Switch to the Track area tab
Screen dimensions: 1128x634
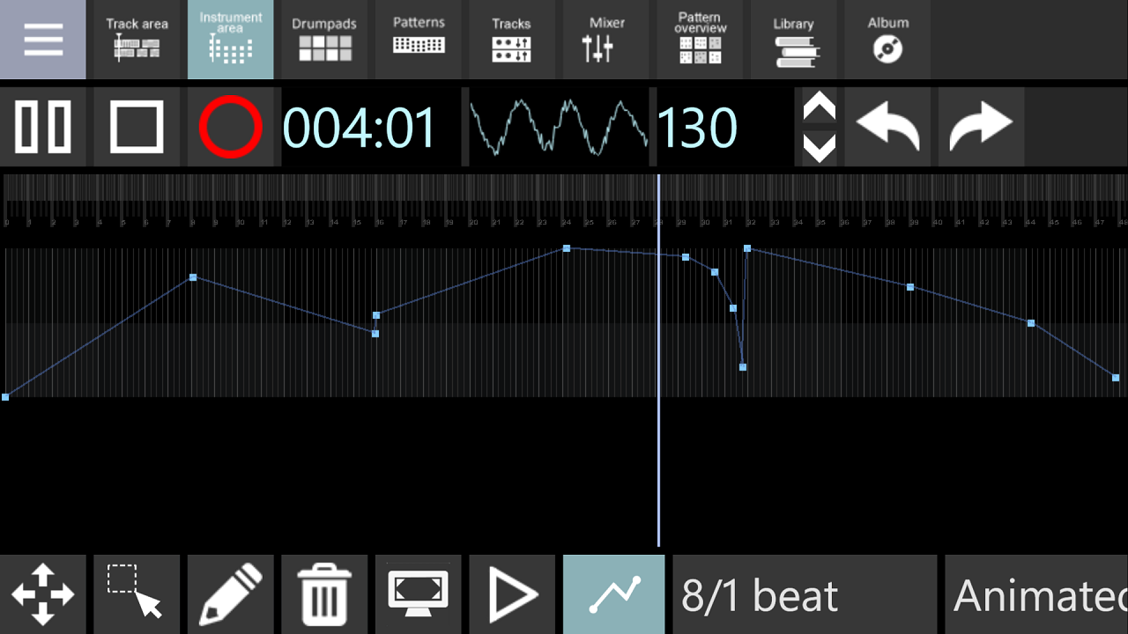pos(137,40)
